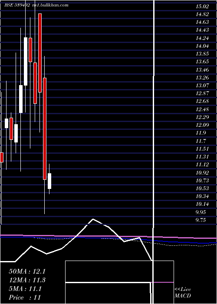The image size is (217, 304).
Task: Select the 10.34 price level label
Action: tap(202, 196)
